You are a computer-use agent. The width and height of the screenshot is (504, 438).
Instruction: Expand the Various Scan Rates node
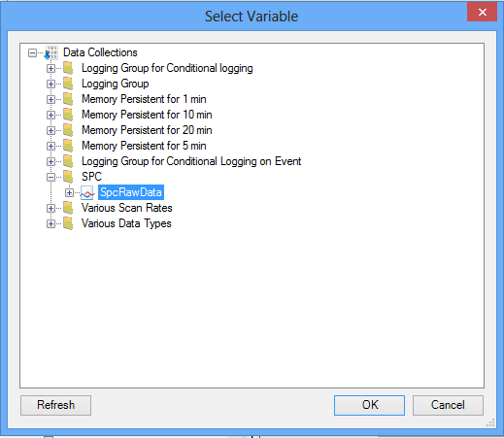pyautogui.click(x=50, y=208)
